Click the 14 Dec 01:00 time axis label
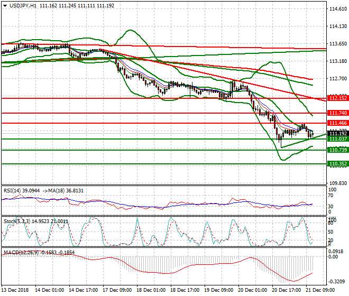This screenshot has height=296, width=349. pyautogui.click(x=49, y=290)
